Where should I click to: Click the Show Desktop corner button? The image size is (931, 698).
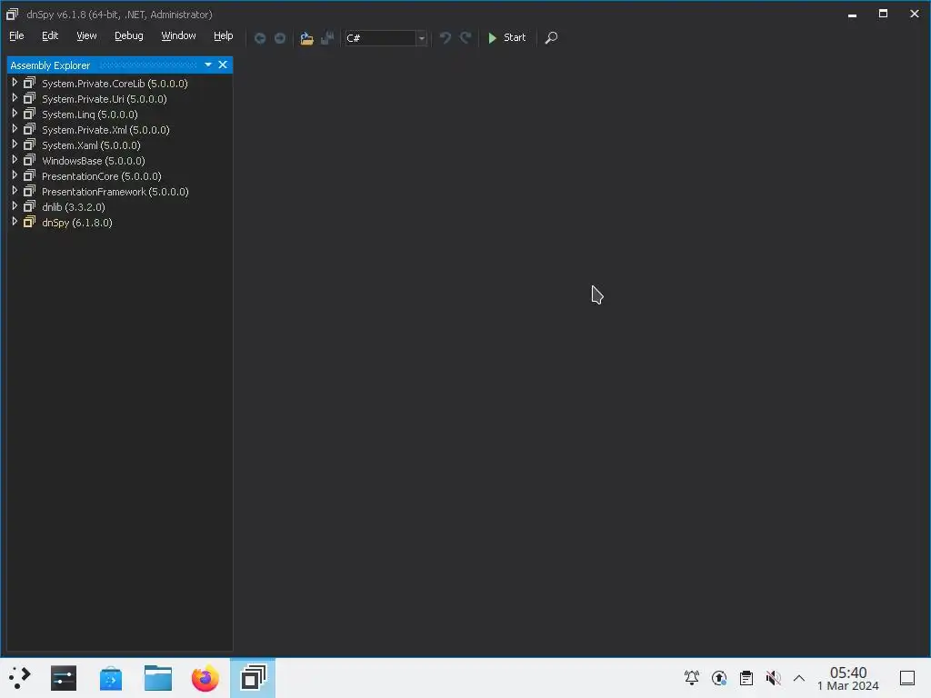pyautogui.click(x=907, y=678)
